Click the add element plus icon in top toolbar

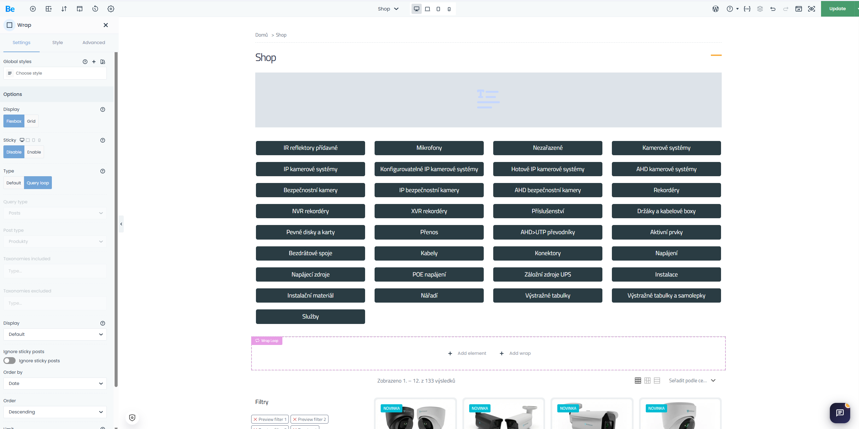click(33, 9)
